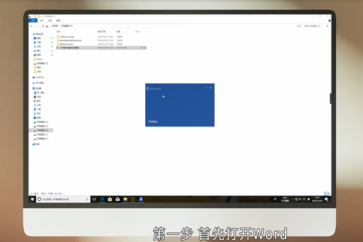The image size is (363, 242).
Task: Click the Forward navigation arrow
Action: [36, 26]
